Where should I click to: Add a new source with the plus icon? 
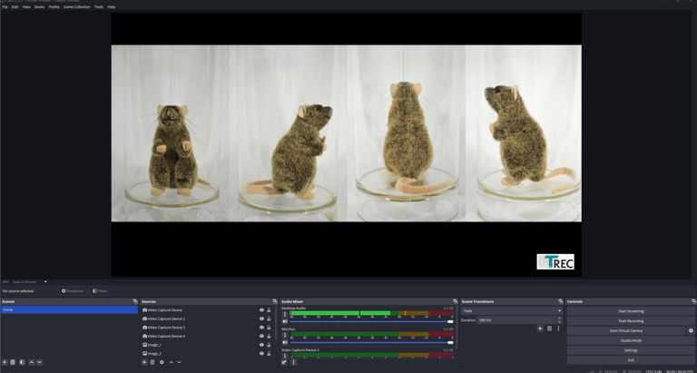coord(144,362)
